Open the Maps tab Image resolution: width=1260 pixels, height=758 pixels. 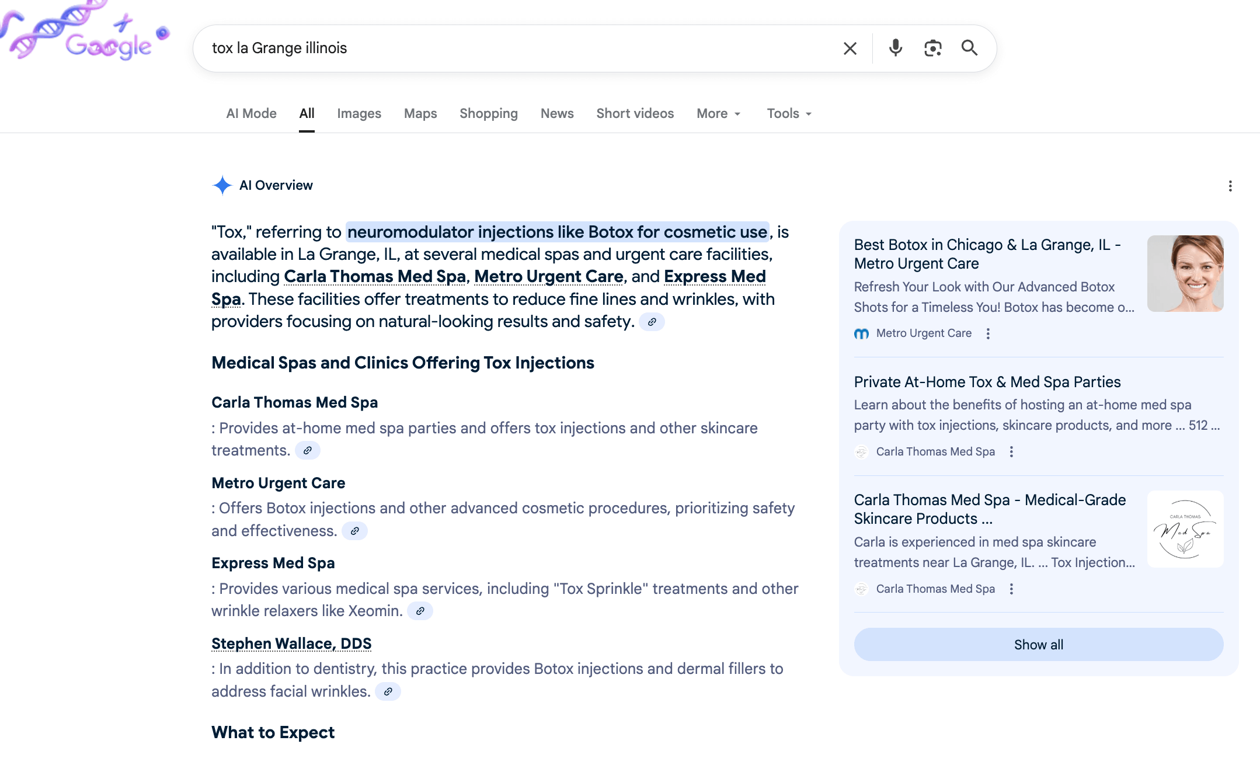click(x=420, y=113)
